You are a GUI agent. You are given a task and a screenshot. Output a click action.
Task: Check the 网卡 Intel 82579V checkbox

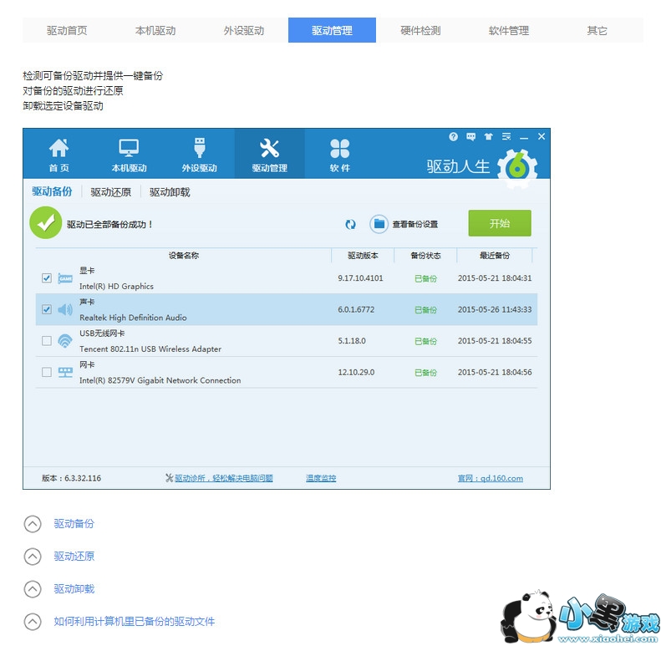(x=47, y=373)
